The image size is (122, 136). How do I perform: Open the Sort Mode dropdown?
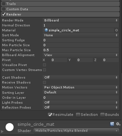click(x=81, y=35)
